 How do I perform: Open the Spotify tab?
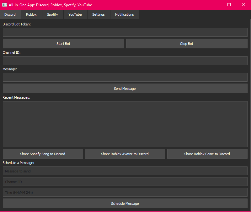pyautogui.click(x=52, y=14)
